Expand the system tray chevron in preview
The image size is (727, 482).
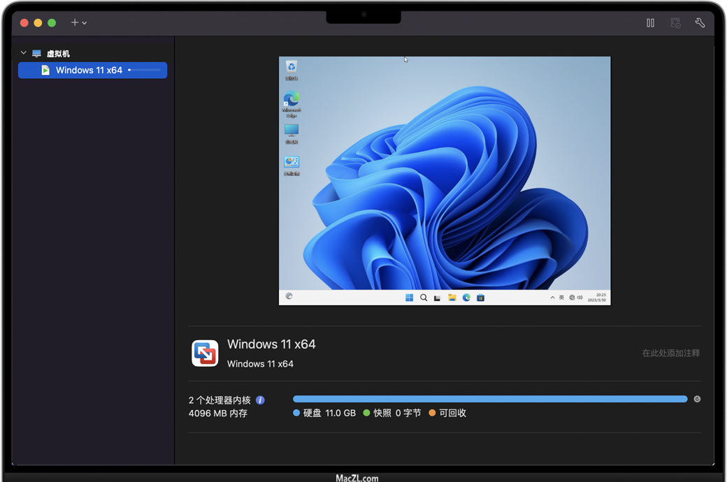[x=552, y=298]
